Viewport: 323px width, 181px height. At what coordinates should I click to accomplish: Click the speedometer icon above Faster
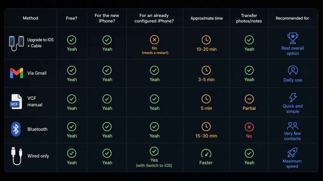[x=206, y=153]
